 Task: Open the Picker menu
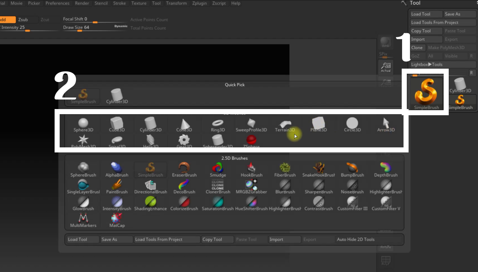click(x=34, y=3)
